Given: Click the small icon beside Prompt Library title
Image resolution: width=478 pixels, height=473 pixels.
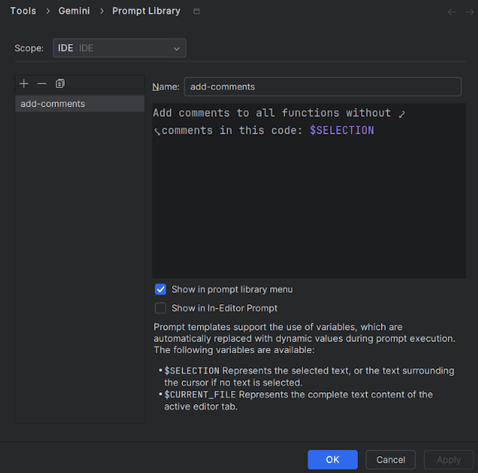Looking at the screenshot, I should 196,12.
